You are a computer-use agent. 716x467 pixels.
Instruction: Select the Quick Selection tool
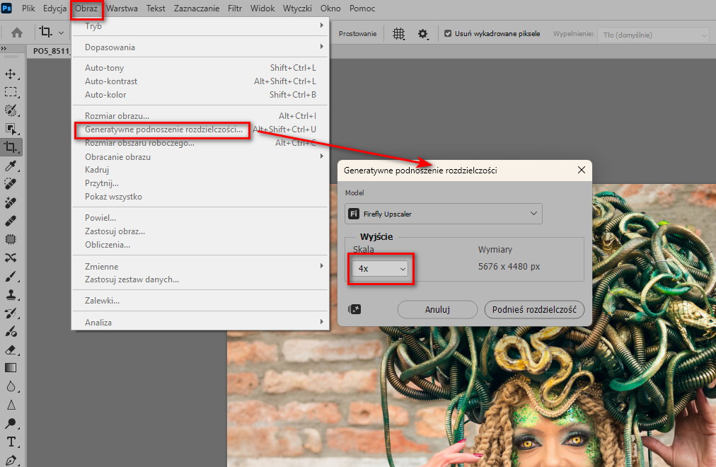[11, 110]
